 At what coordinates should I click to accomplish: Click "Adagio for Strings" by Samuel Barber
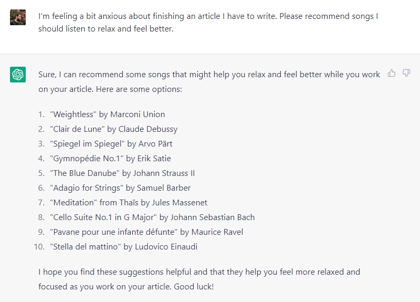click(x=120, y=188)
